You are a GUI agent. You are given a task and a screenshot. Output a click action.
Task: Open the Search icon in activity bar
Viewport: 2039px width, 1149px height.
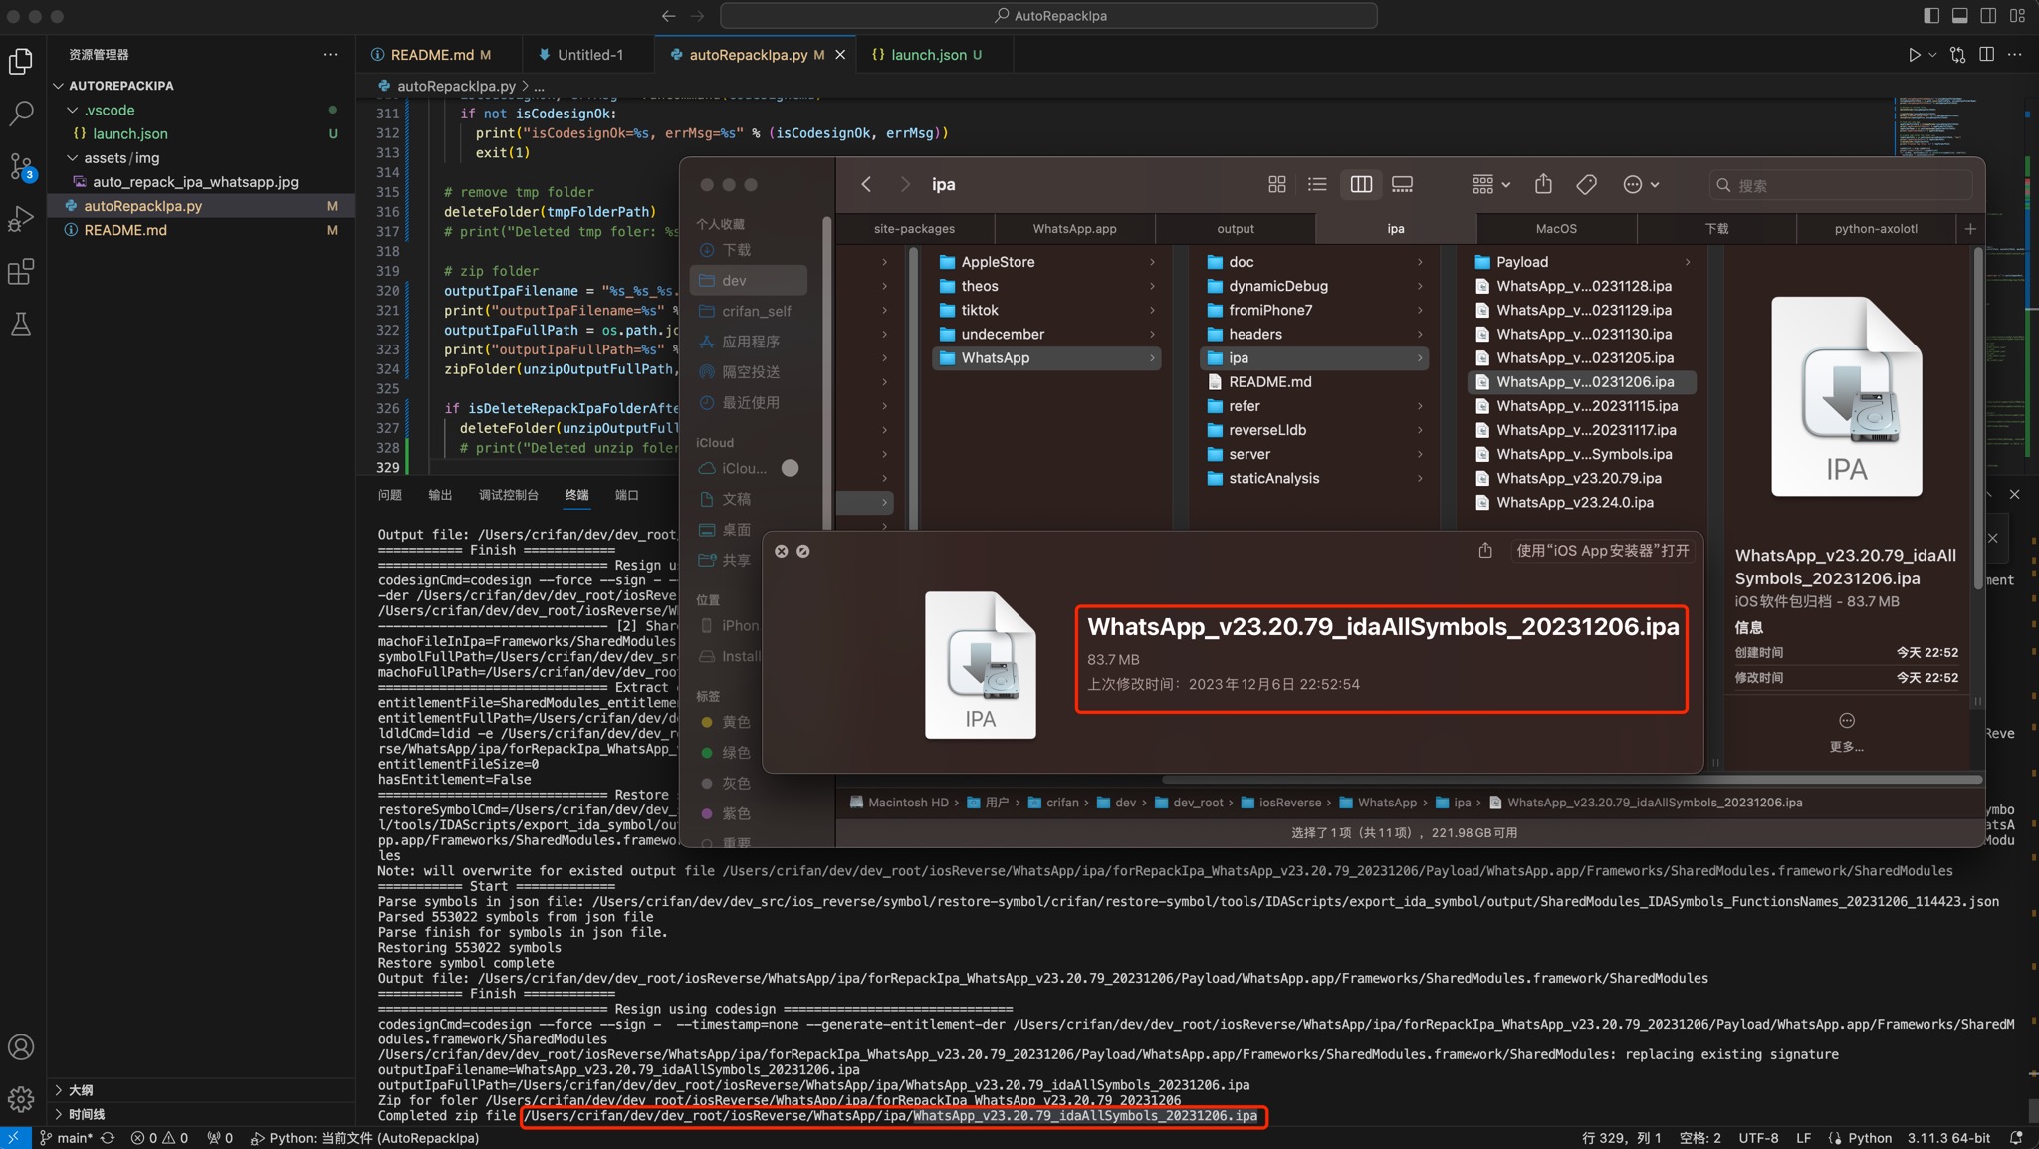tap(21, 113)
